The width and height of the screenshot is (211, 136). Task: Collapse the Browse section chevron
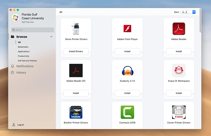click(x=51, y=37)
